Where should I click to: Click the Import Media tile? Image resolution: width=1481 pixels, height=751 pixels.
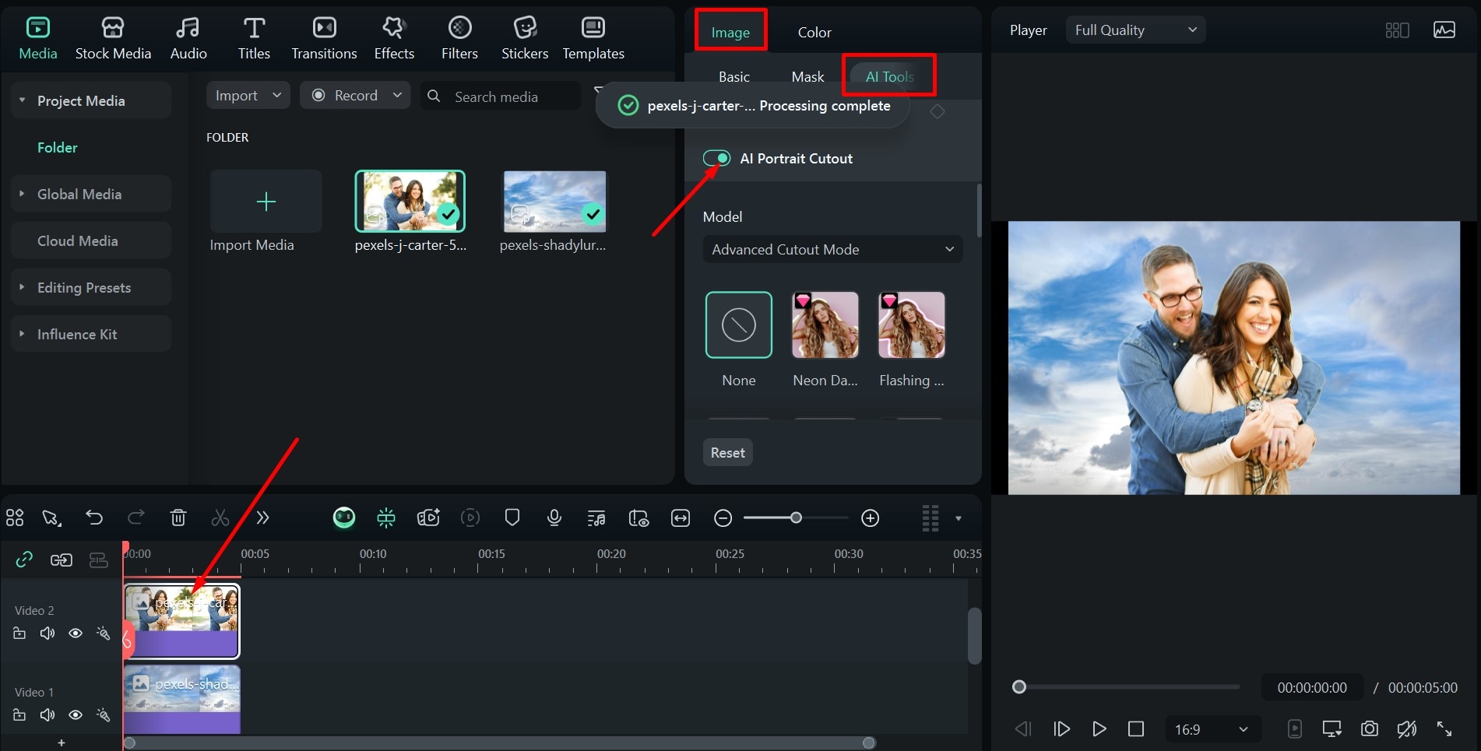coord(266,202)
